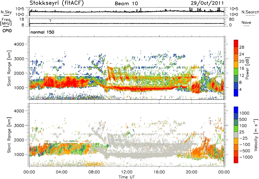Screen dimensions: 259x179
Task: Click the date 29/Oct/2011
Action: [x=207, y=3]
